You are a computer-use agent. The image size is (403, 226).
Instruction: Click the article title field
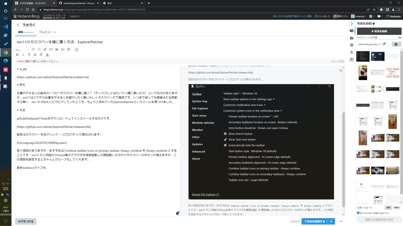(180, 42)
